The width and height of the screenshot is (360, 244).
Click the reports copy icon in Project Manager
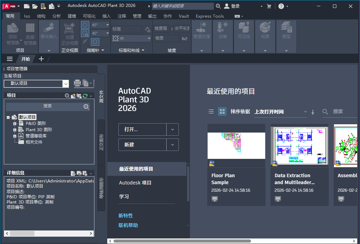tap(85, 83)
